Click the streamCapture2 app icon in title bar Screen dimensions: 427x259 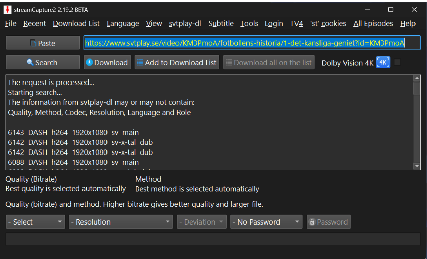click(x=7, y=10)
